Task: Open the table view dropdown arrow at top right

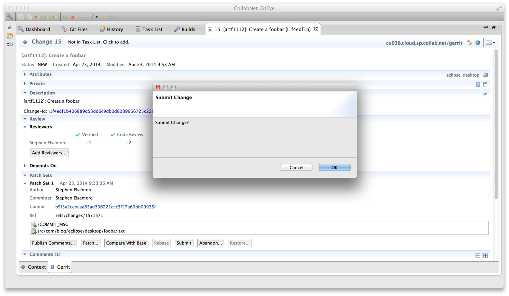Action: pos(493,43)
